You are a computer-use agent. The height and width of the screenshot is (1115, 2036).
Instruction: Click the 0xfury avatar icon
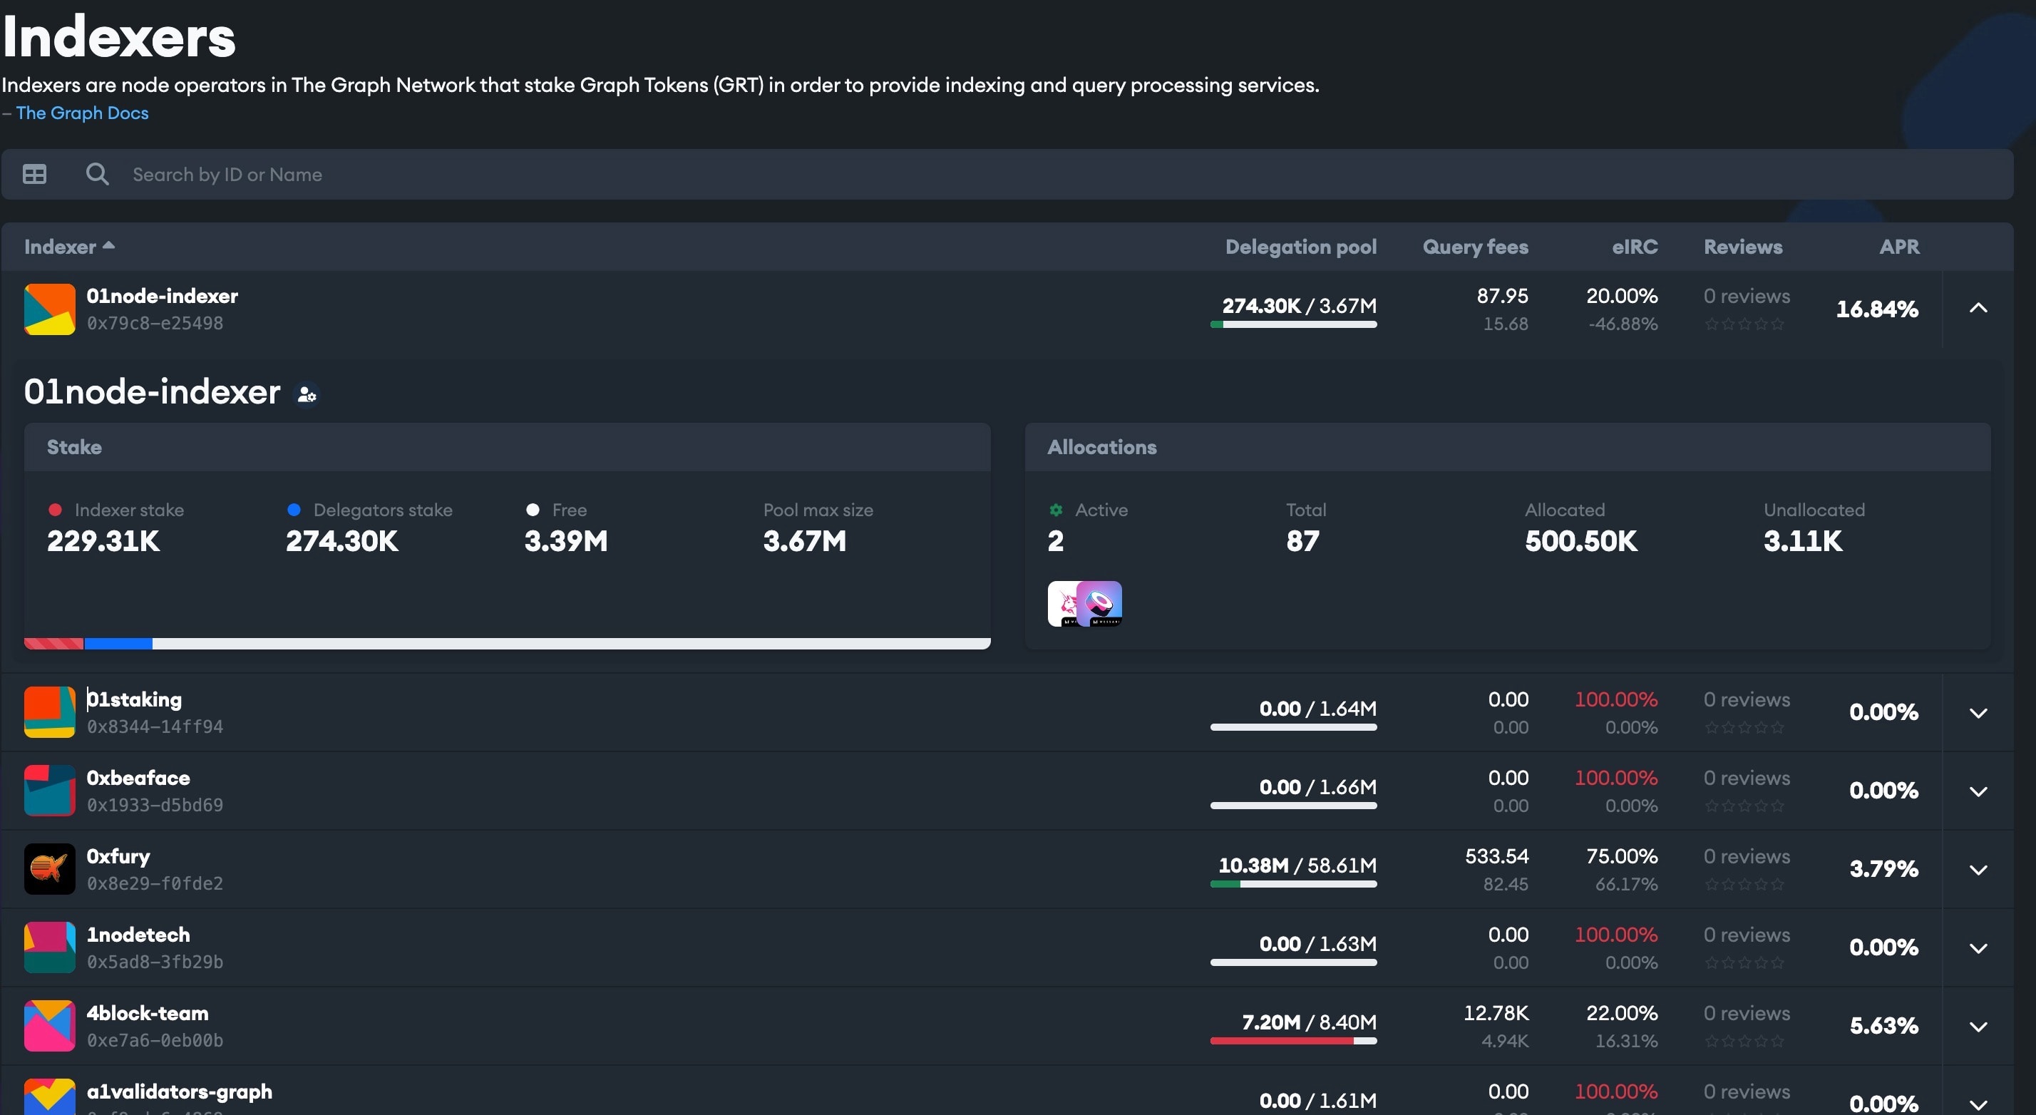49,868
